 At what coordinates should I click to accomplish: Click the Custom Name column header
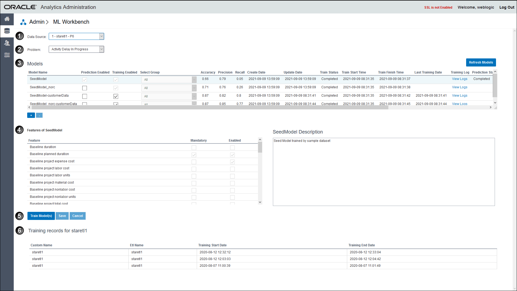(x=41, y=245)
